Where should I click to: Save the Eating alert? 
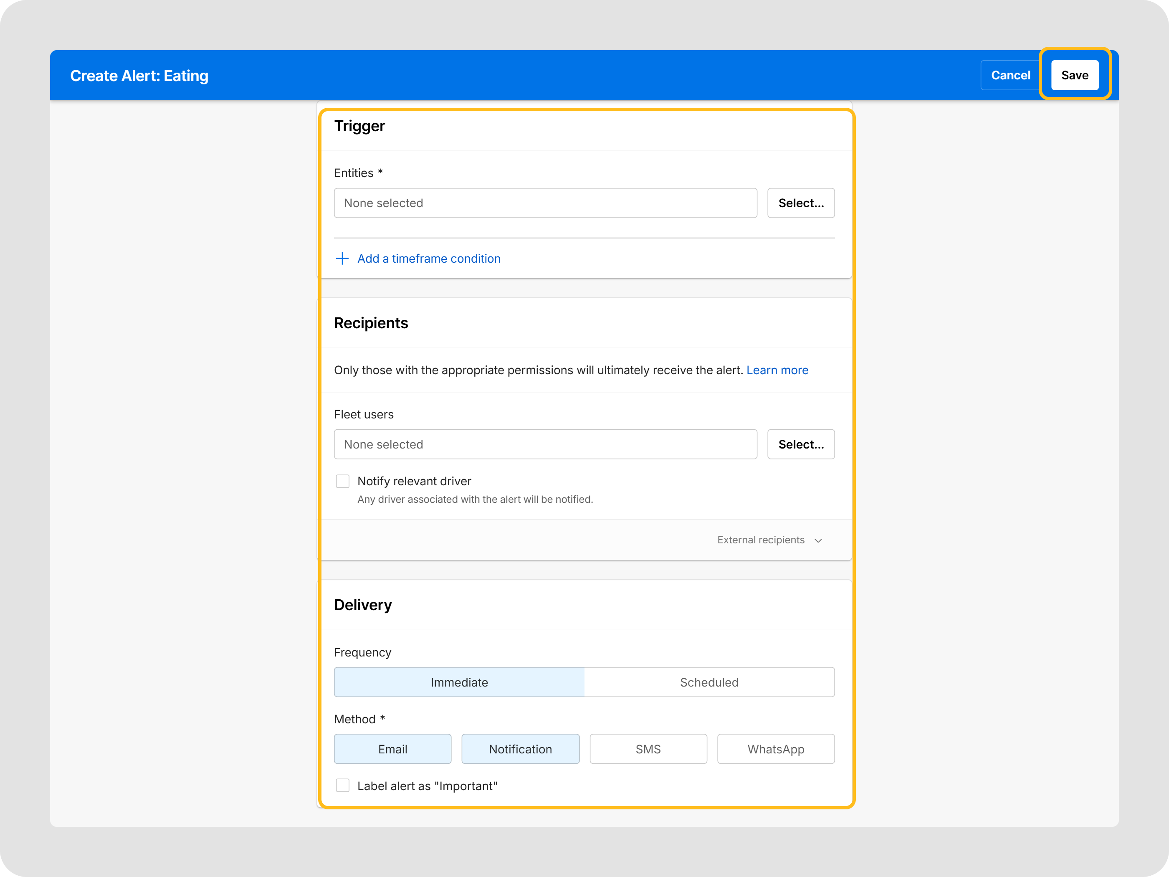click(x=1074, y=75)
